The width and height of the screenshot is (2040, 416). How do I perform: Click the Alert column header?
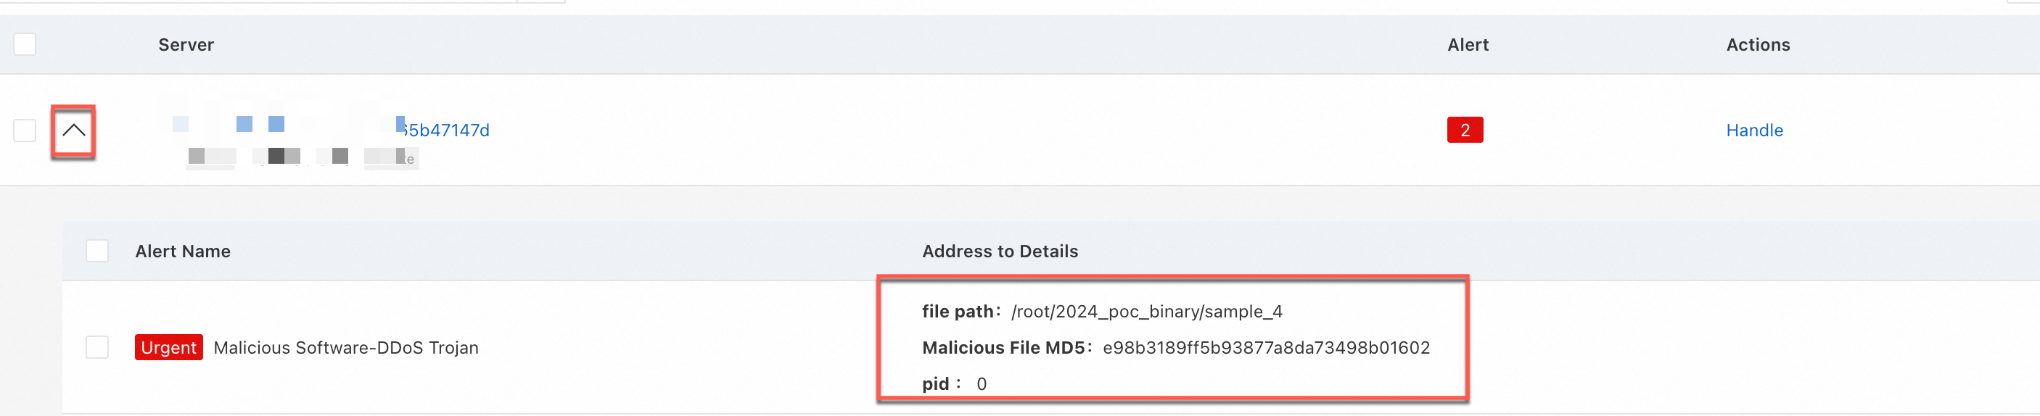[1468, 45]
